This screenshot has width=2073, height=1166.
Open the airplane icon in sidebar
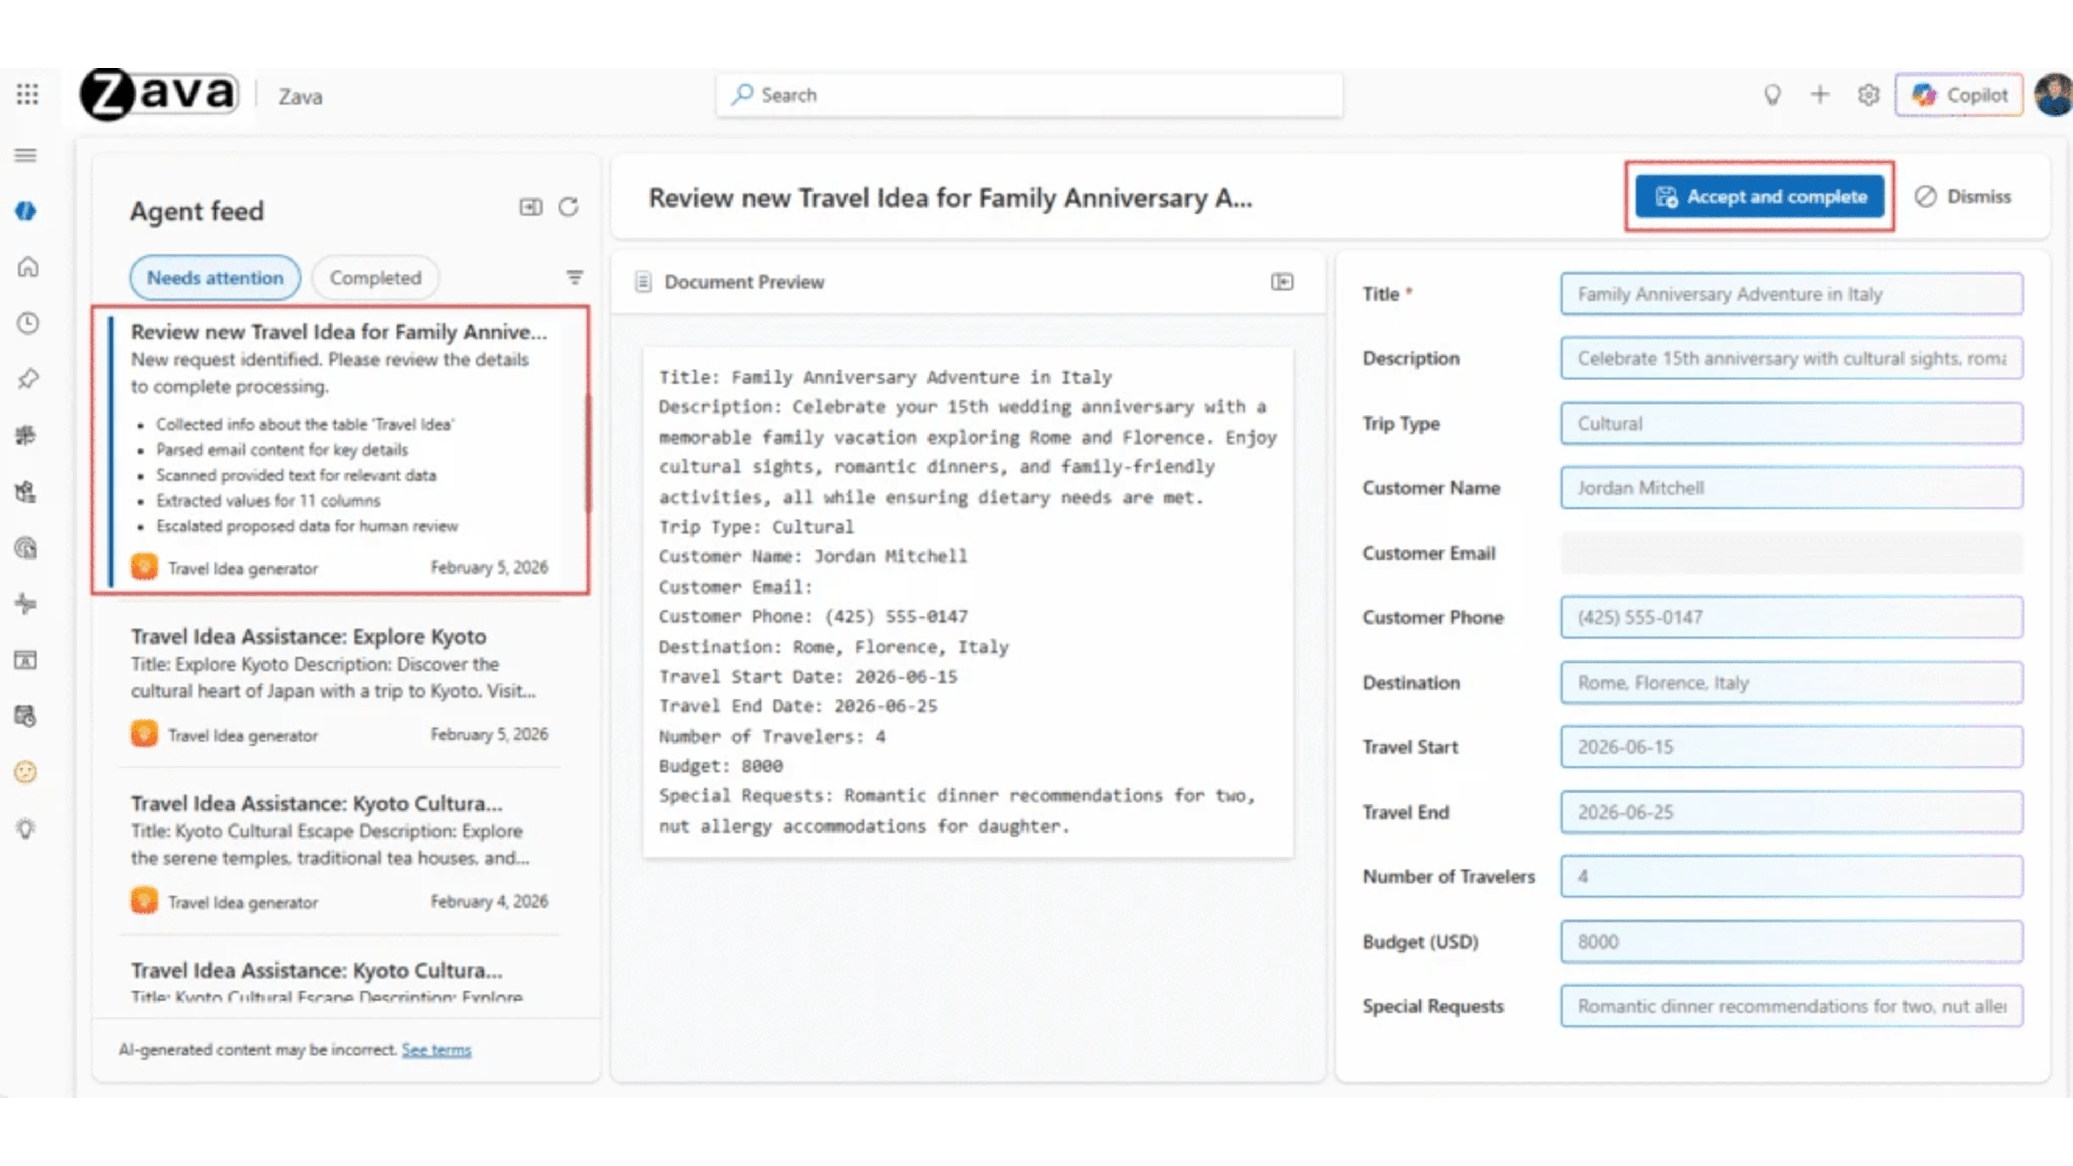tap(26, 604)
